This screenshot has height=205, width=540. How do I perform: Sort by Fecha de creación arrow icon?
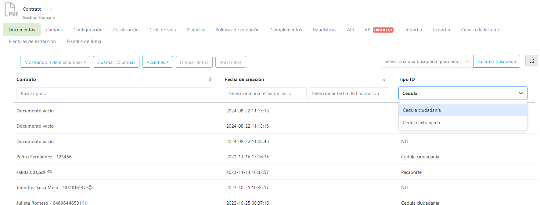(384, 80)
